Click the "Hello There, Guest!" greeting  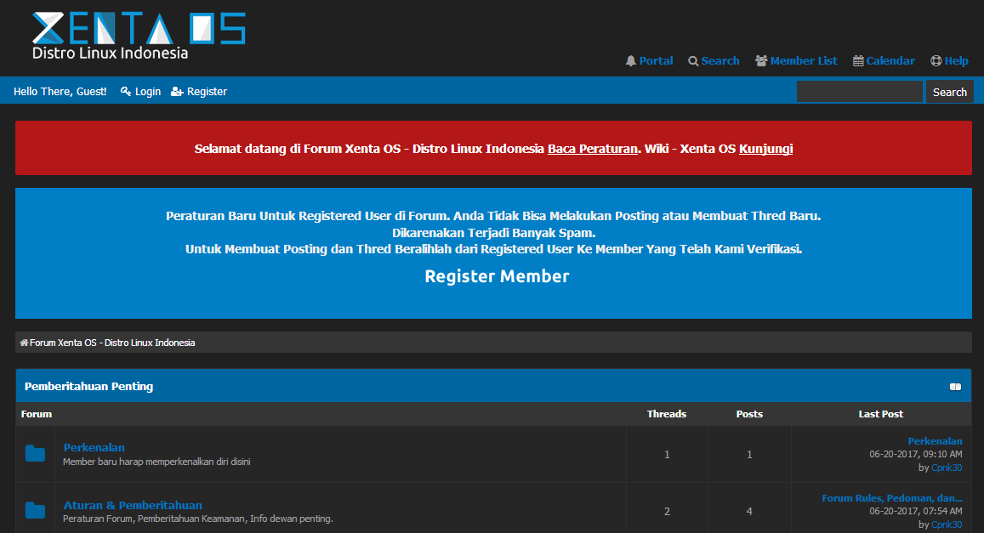[x=60, y=92]
